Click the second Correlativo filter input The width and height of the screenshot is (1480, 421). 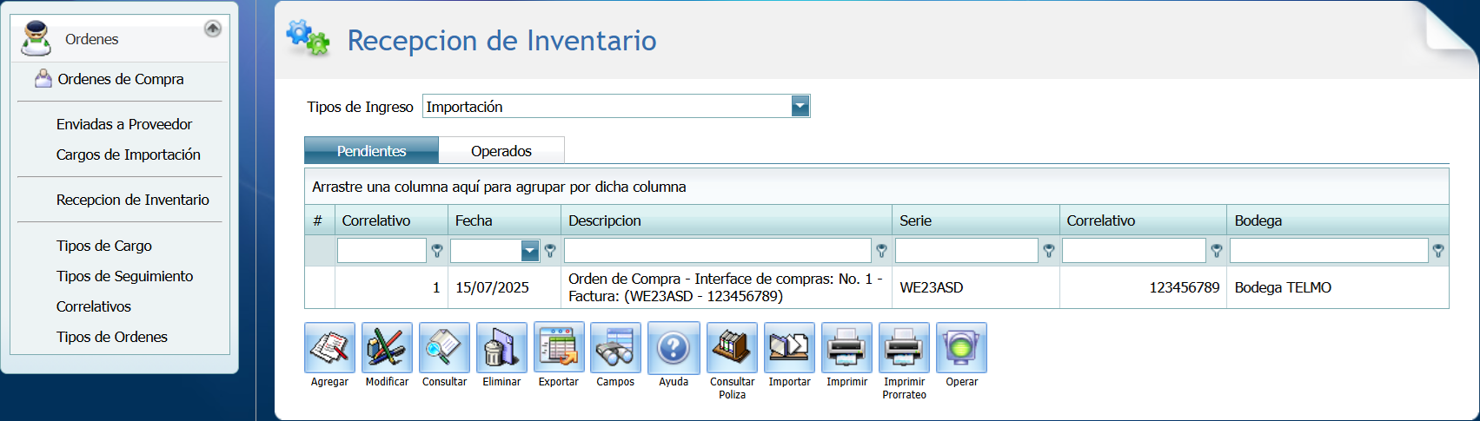(x=1134, y=251)
